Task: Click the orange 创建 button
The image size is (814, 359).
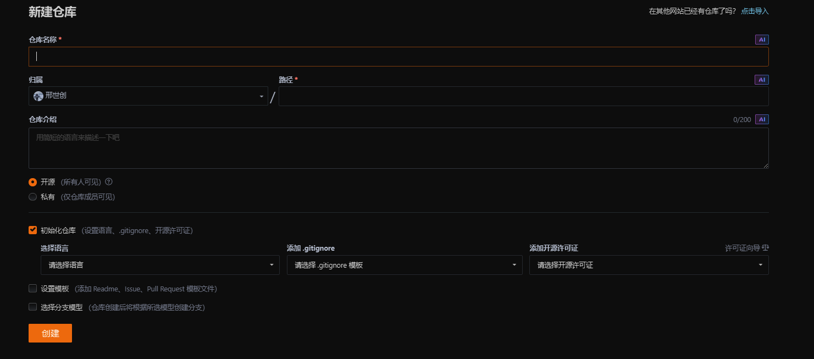Action: [50, 333]
